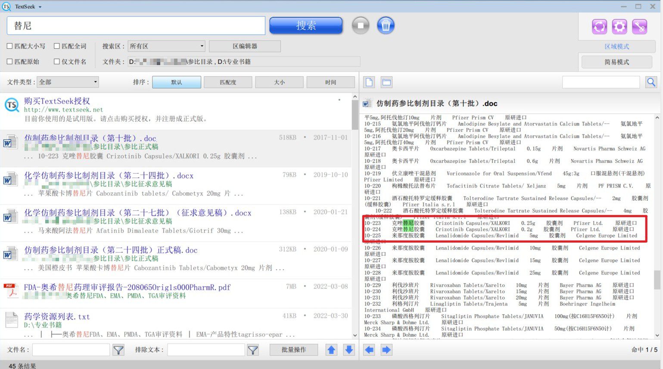
Task: Open http://www.textseek.net link
Action: (x=63, y=110)
